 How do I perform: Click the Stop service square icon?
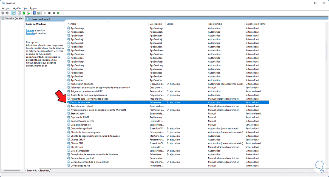click(49, 13)
